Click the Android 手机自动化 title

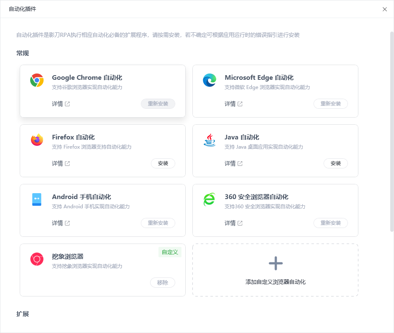[x=81, y=197]
